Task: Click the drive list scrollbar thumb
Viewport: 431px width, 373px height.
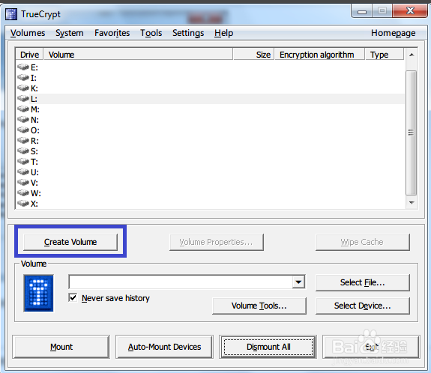Action: pyautogui.click(x=412, y=133)
